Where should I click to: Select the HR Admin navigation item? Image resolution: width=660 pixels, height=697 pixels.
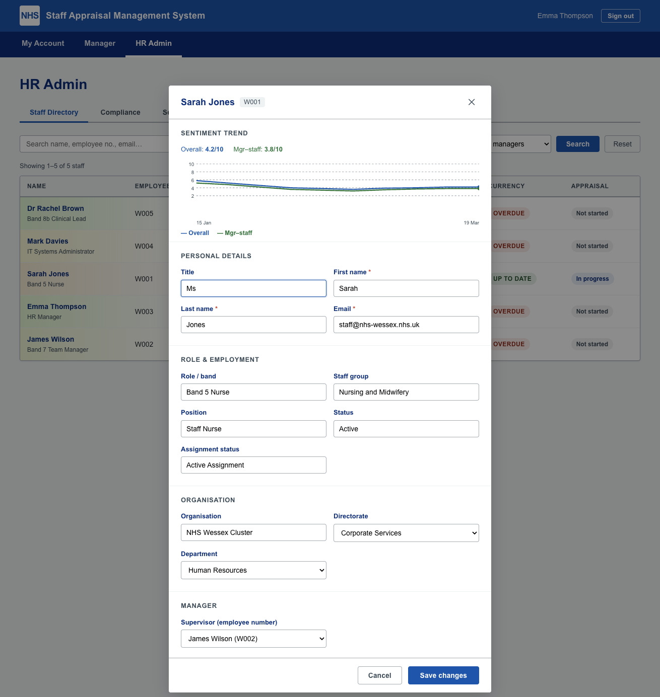tap(153, 44)
